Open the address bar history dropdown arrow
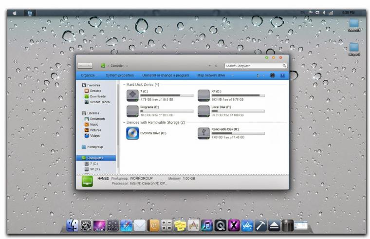 tap(209, 66)
